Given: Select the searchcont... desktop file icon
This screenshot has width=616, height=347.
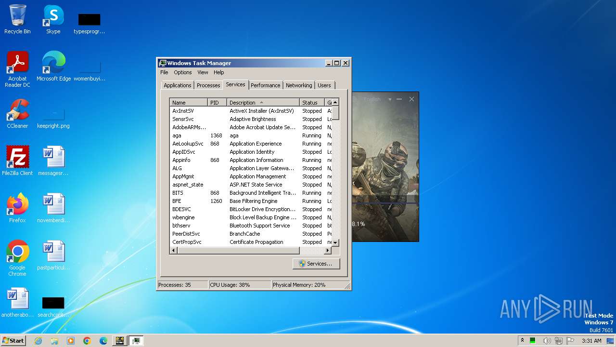Looking at the screenshot, I should click(x=53, y=307).
